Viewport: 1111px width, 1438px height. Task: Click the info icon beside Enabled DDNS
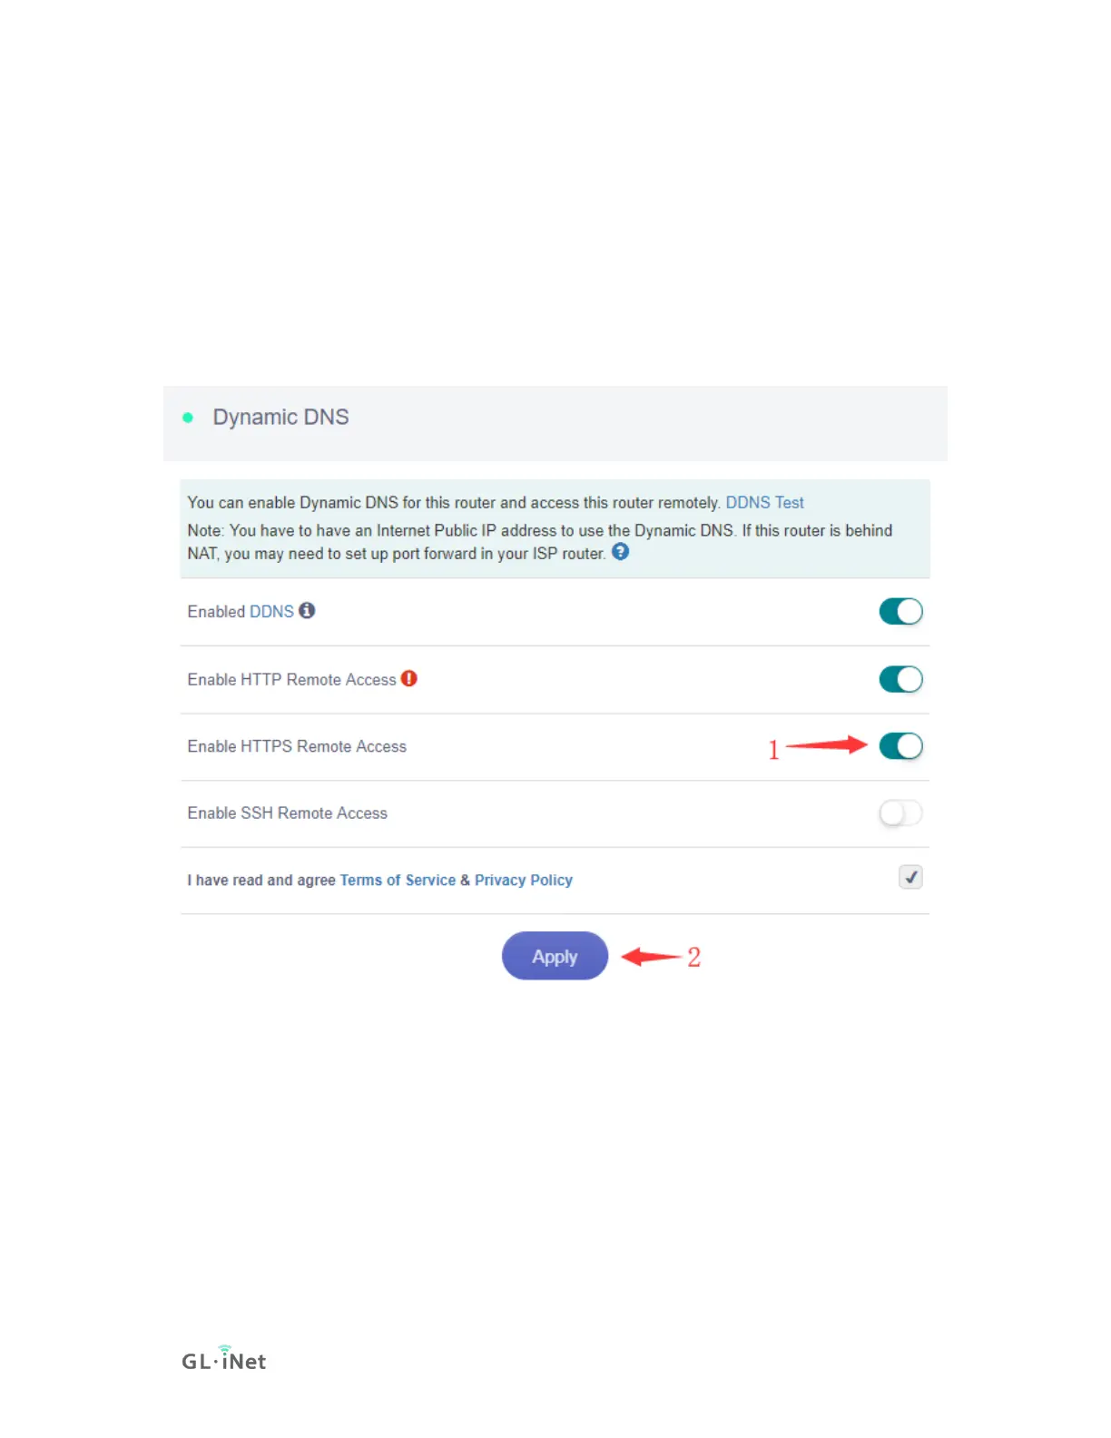[x=307, y=611]
